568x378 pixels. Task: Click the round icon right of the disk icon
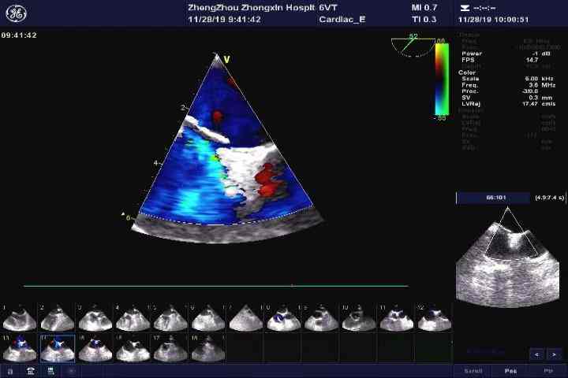coord(69,370)
